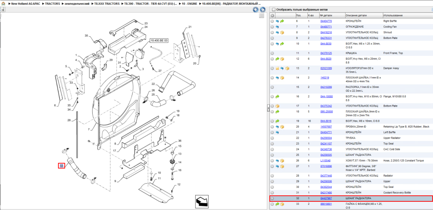Sort by 'Поз.' column header
This screenshot has width=433, height=210.
pyautogui.click(x=301, y=16)
